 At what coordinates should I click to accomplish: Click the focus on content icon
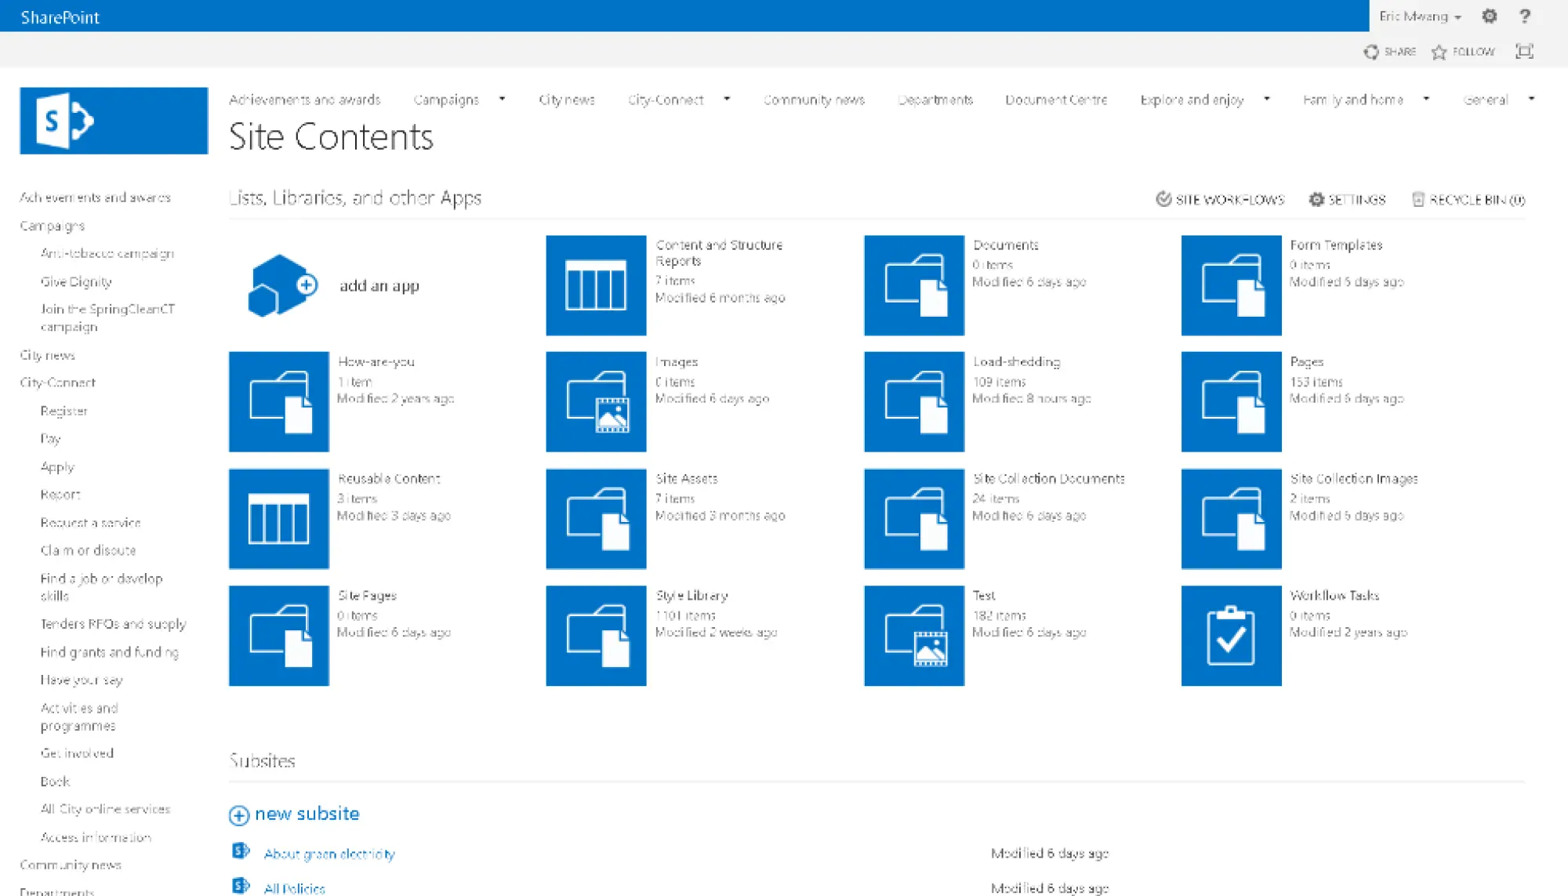click(1524, 52)
